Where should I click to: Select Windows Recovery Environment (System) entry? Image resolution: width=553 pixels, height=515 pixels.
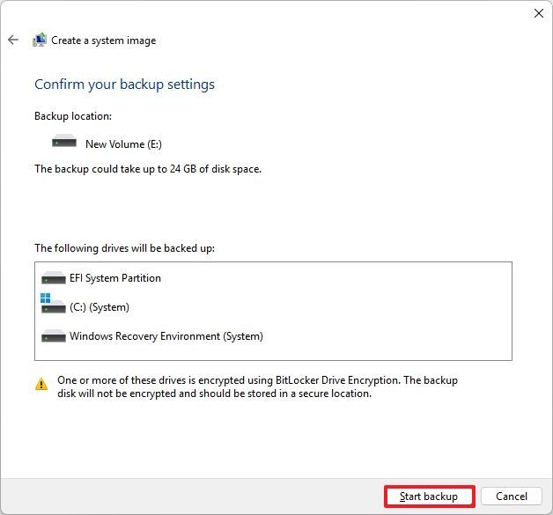pyautogui.click(x=166, y=336)
